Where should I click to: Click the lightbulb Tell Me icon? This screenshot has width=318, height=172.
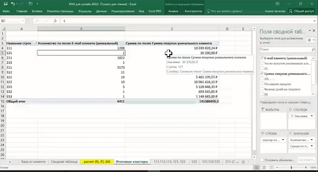(x=208, y=11)
